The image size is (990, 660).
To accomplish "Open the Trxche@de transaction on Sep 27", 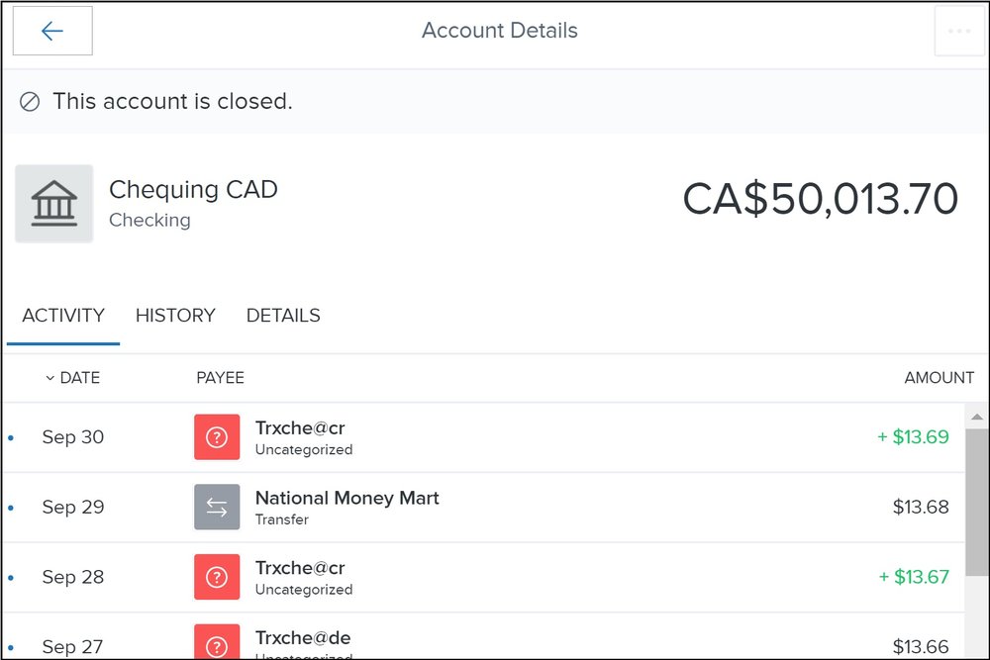I will (x=303, y=638).
